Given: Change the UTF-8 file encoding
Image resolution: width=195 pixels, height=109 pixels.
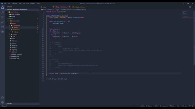Looking at the screenshot, I should [x=156, y=106].
